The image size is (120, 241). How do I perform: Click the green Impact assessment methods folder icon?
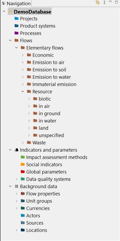pos(23,157)
